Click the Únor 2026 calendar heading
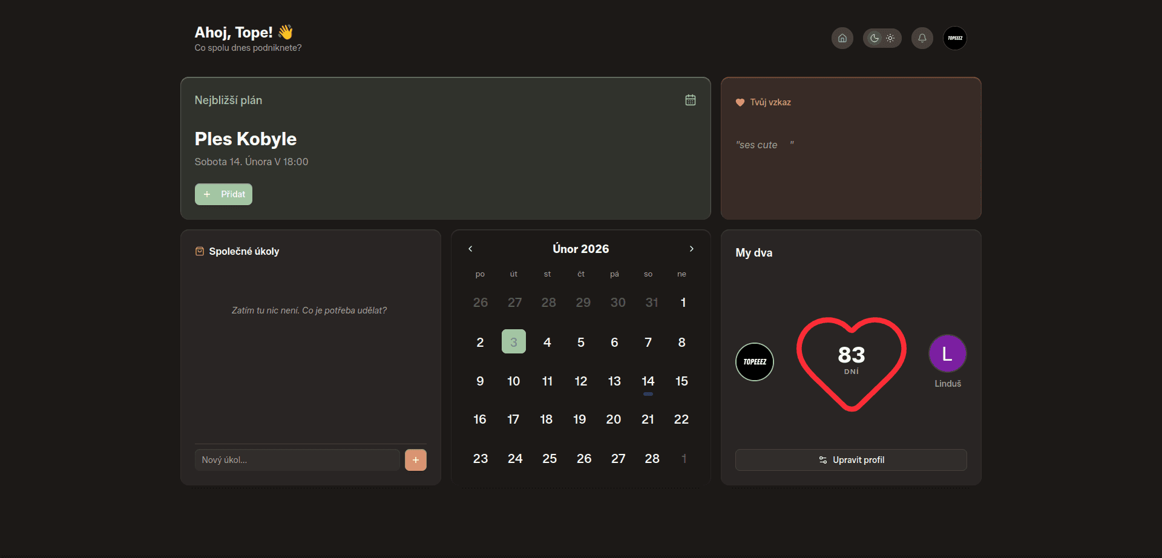 coord(580,248)
